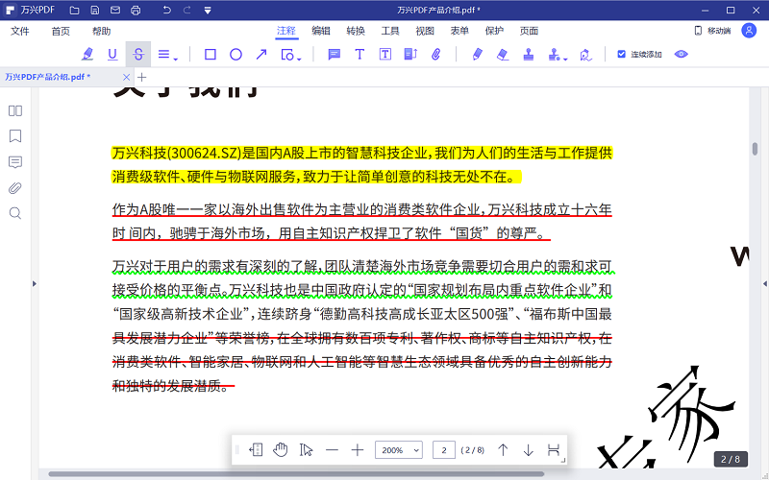This screenshot has height=480, width=769.
Task: Open the page thumbnails panel
Action: click(x=15, y=111)
